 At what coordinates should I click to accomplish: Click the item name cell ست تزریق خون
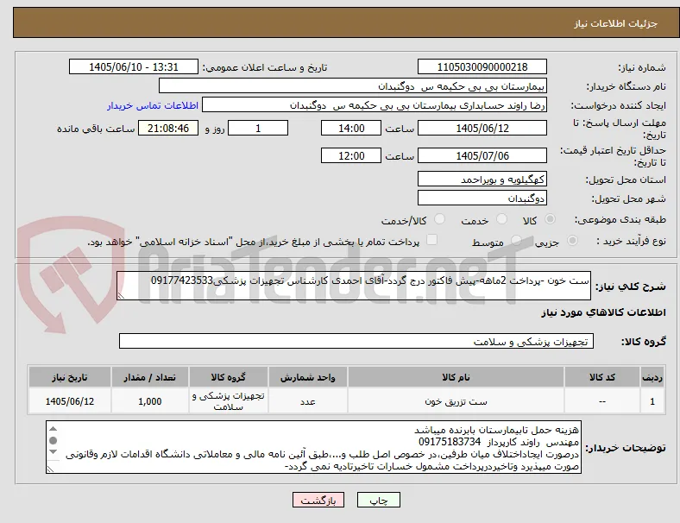pos(456,401)
